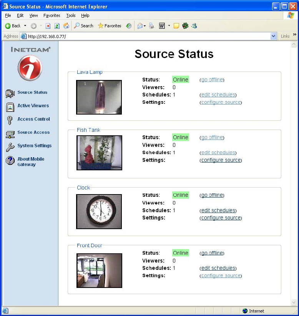Click the Active Viewers sidebar icon
Image resolution: width=299 pixels, height=316 pixels.
(10, 106)
